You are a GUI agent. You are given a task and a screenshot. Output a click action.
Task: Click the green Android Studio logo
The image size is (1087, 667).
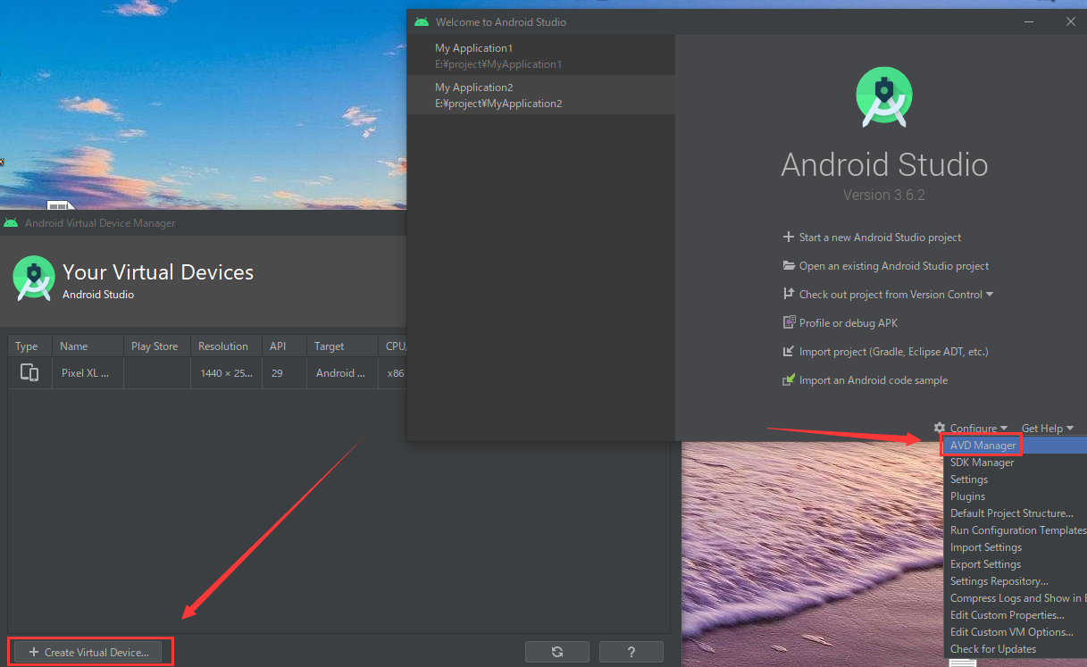(x=883, y=96)
